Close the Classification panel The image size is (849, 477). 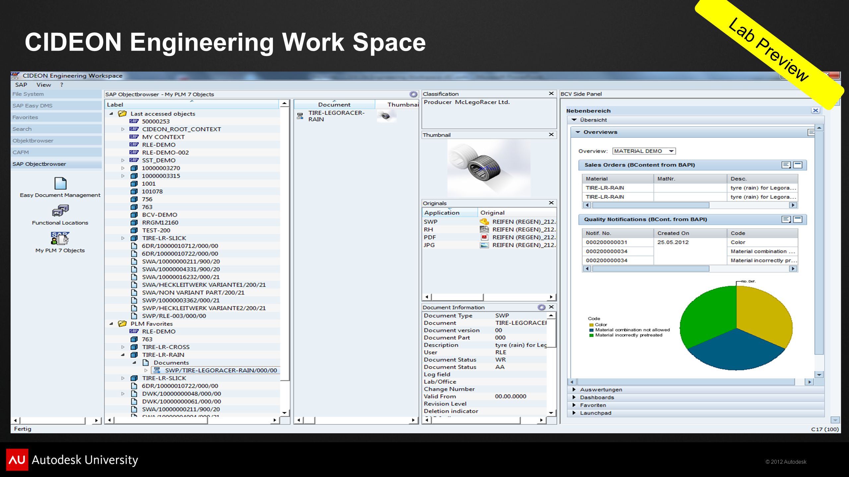[x=551, y=94]
